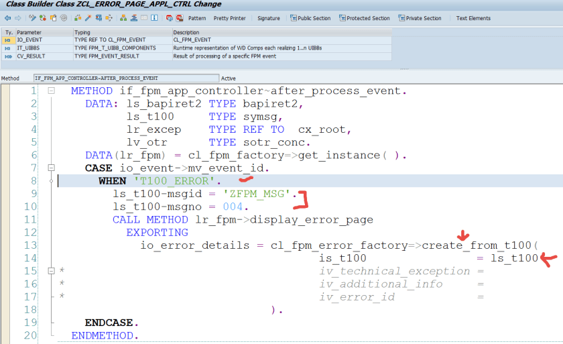Viewport: 563px width, 344px height.
Task: Show the object hierarchy icon
Action: (123, 18)
